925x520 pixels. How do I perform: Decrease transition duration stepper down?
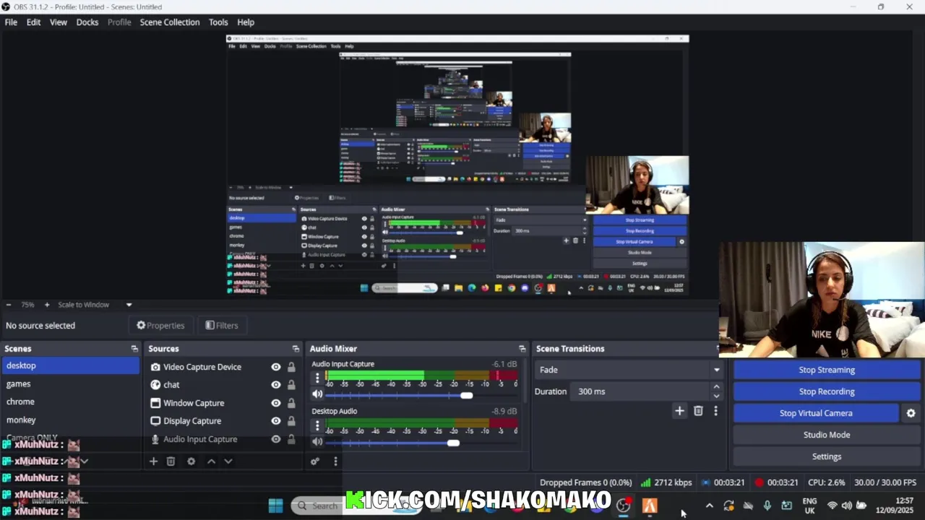click(716, 396)
